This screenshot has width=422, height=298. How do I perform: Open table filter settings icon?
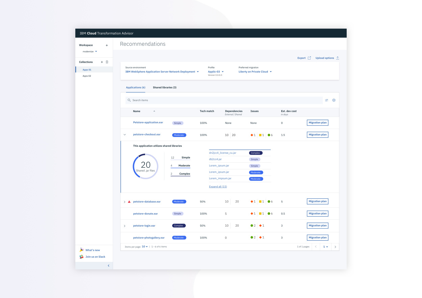click(326, 100)
